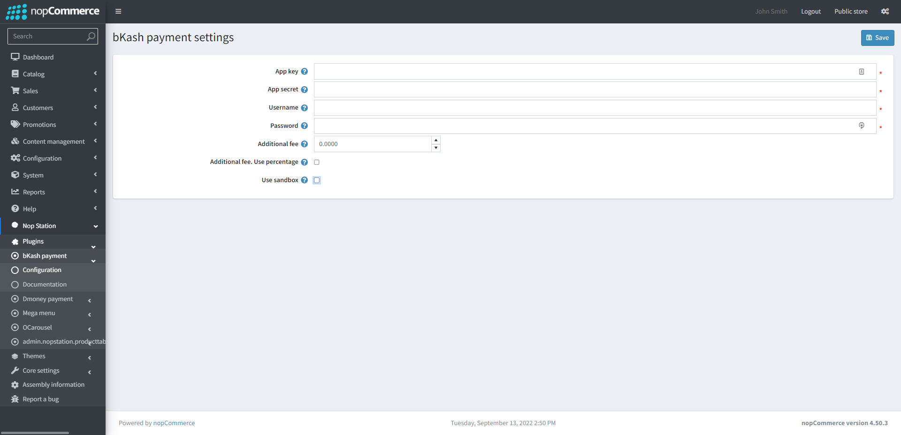Viewport: 901px width, 435px height.
Task: Click the Plugins puzzle piece icon
Action: click(15, 241)
